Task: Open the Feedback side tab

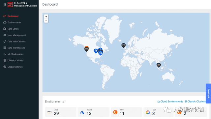Action: (x=208, y=93)
